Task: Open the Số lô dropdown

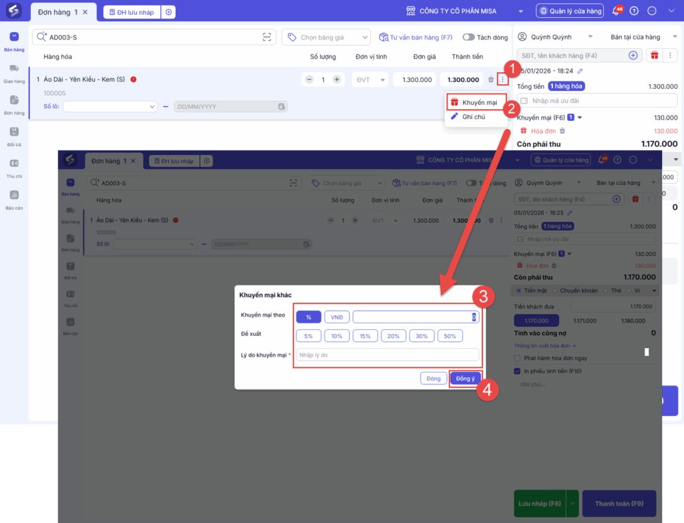Action: [110, 106]
